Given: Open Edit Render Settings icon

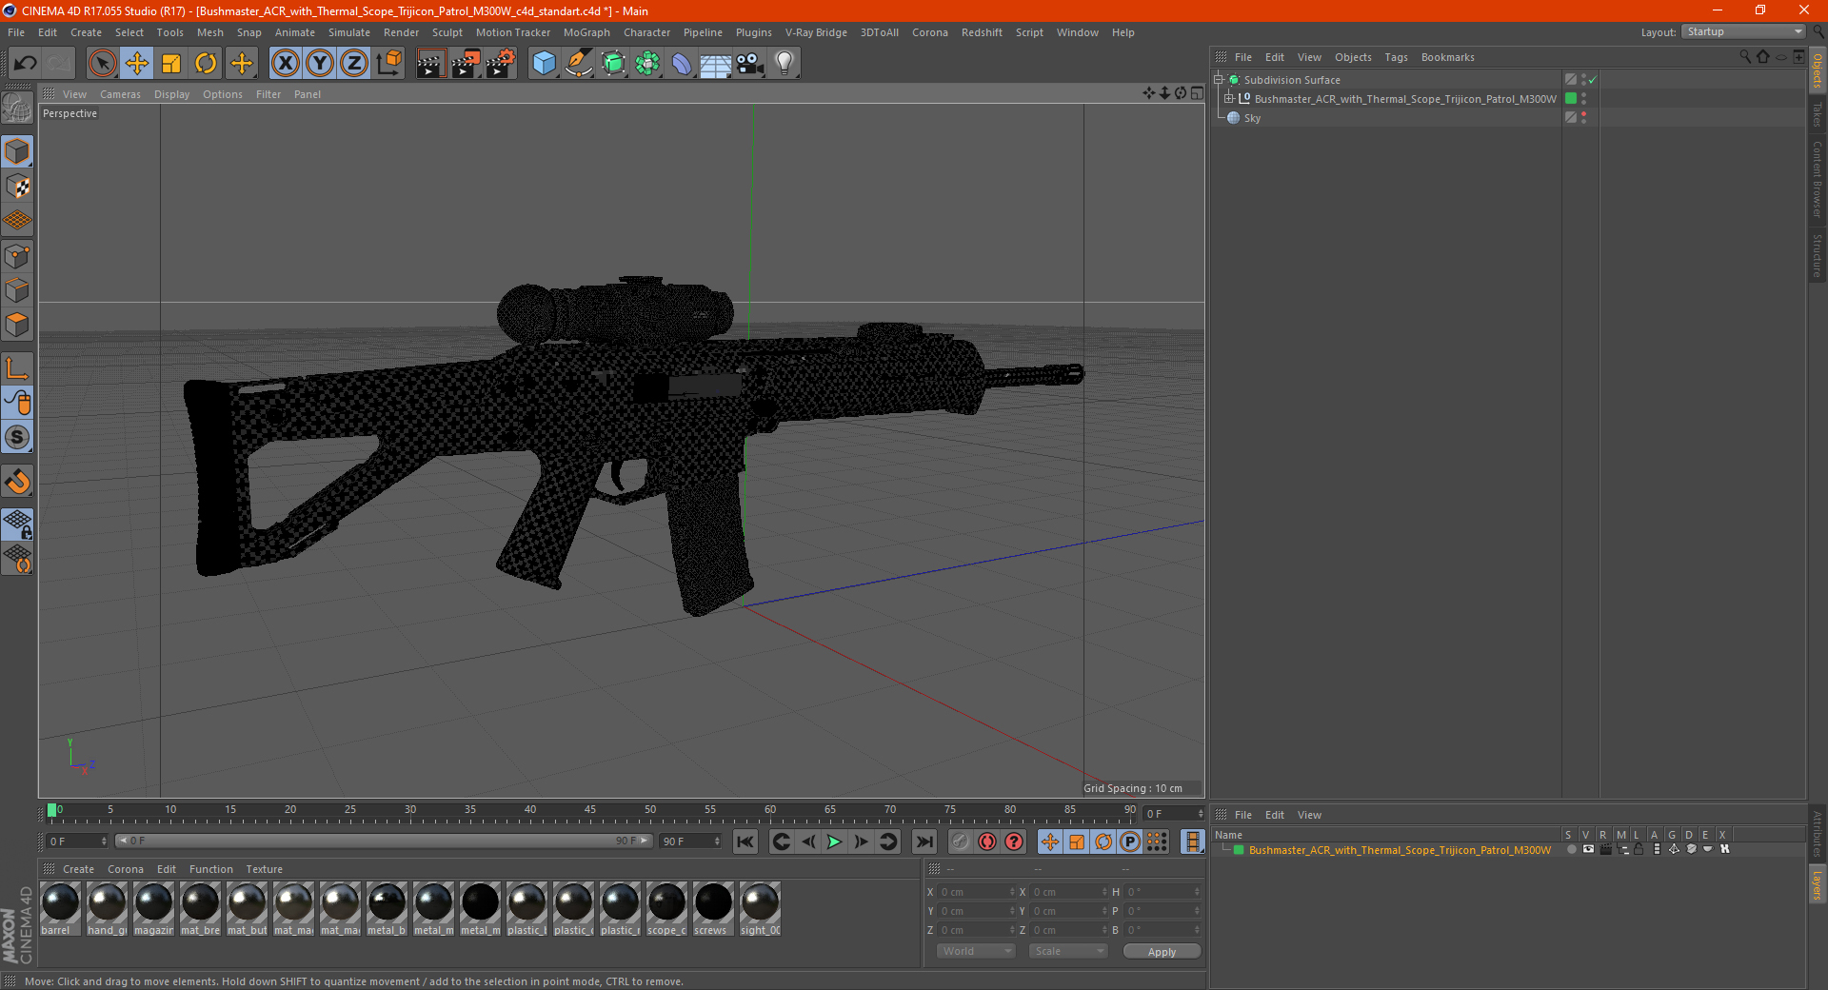Looking at the screenshot, I should click(x=501, y=64).
